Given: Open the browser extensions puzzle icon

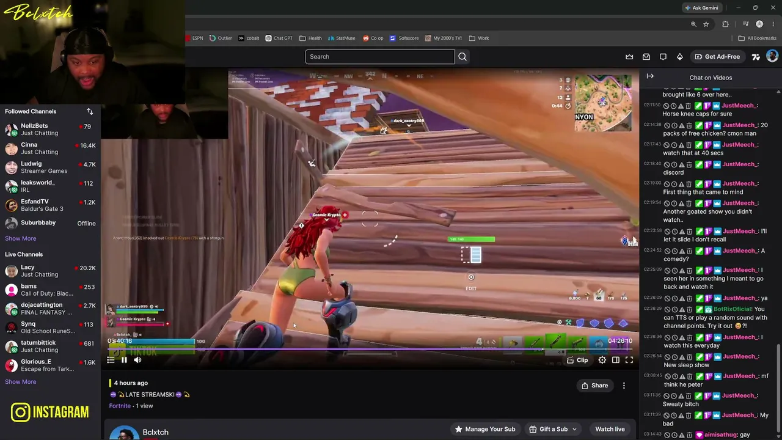Looking at the screenshot, I should 726,24.
